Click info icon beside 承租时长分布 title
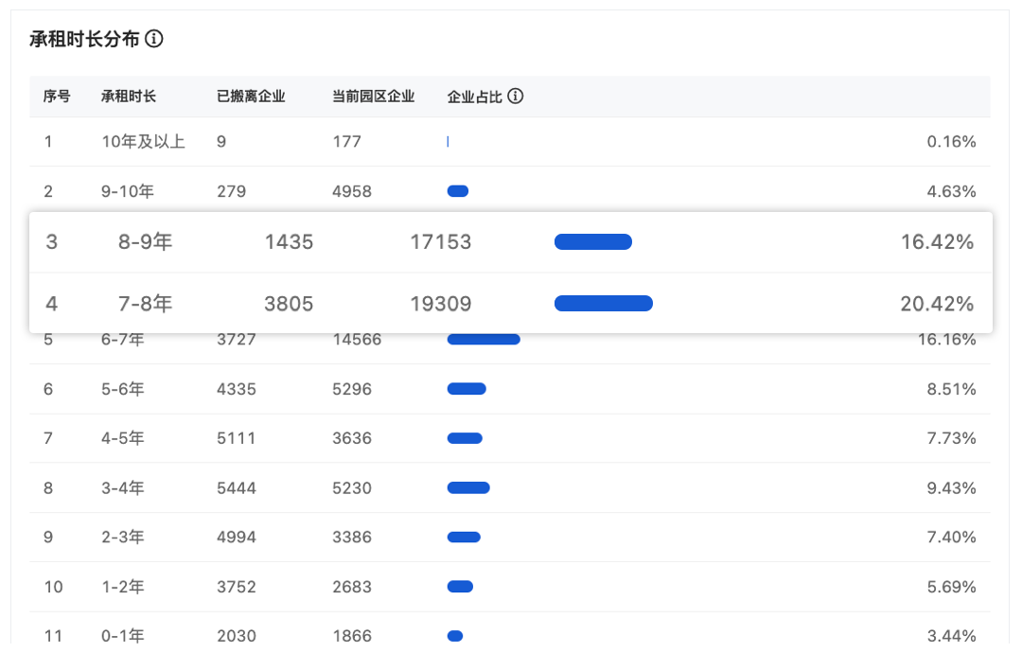Screen dimensions: 1022x653 point(154,39)
